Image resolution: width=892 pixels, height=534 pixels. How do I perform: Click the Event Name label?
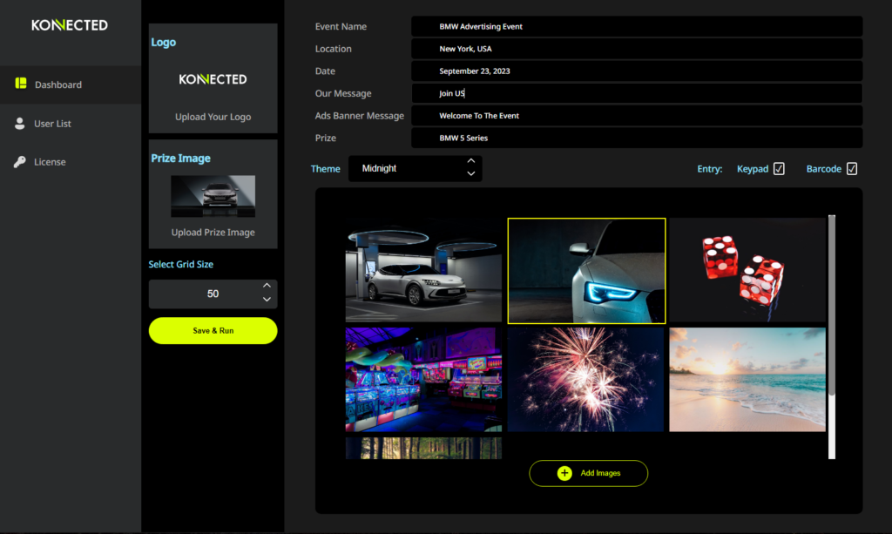tap(341, 26)
